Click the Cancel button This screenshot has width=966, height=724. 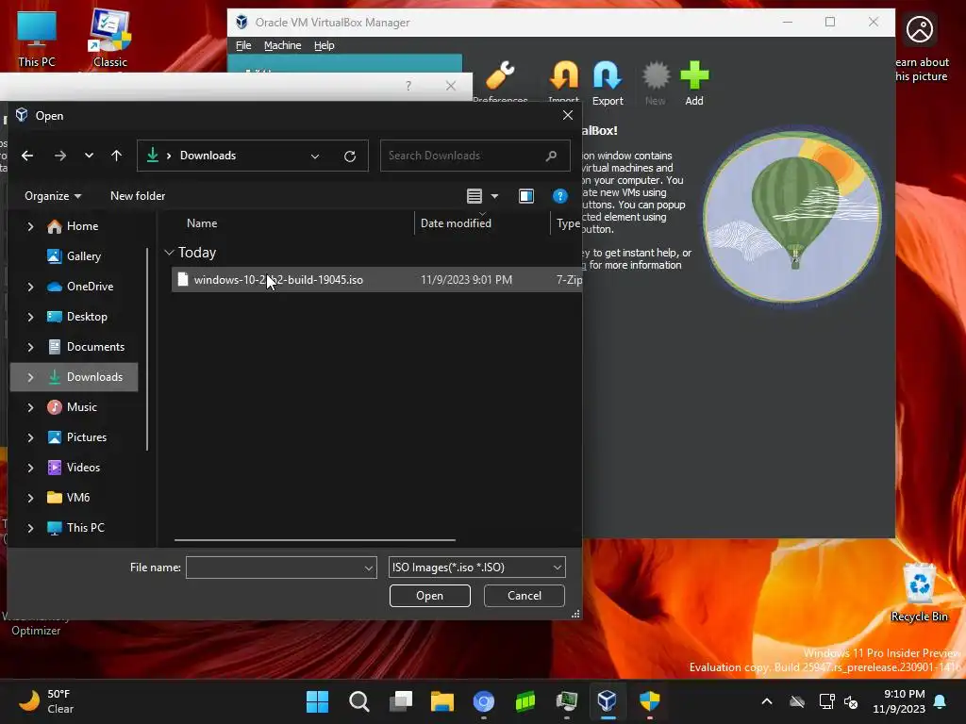[525, 596]
